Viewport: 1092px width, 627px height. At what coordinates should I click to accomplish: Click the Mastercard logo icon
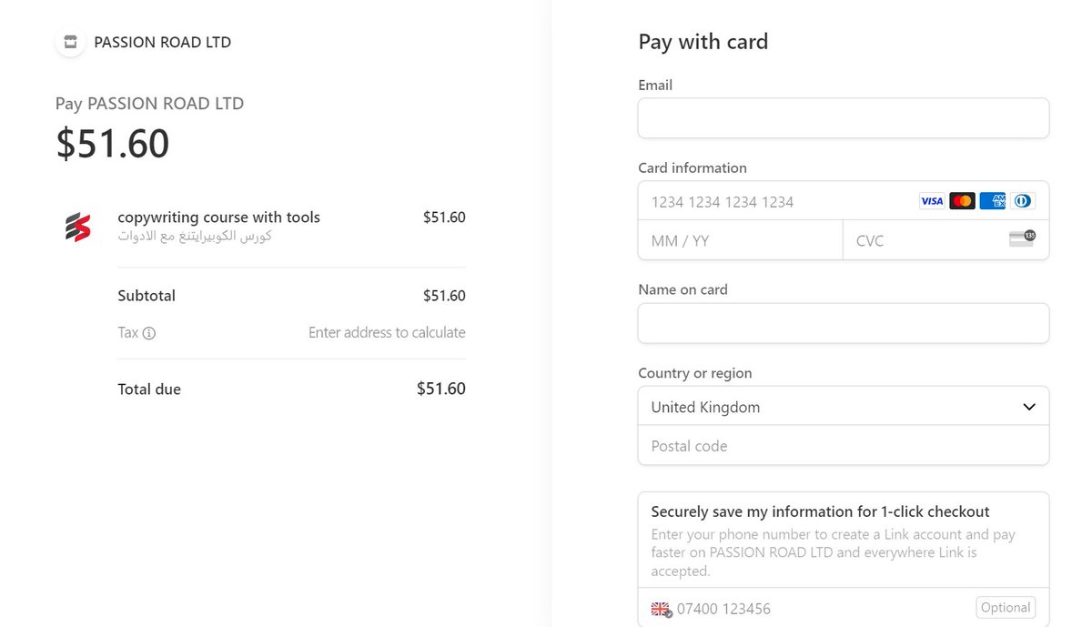(962, 201)
